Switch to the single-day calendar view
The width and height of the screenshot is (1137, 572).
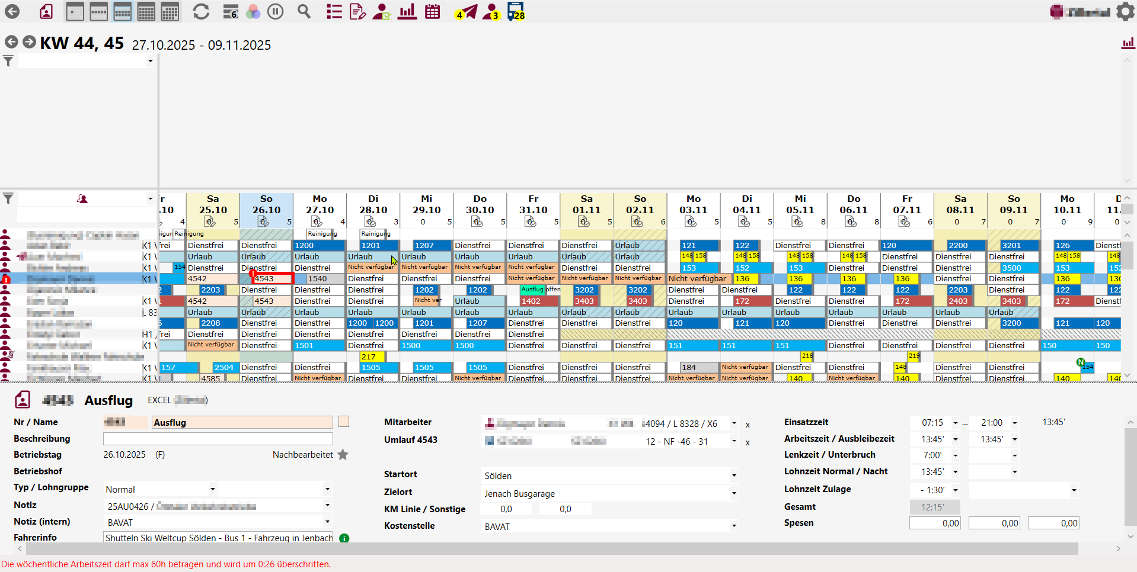point(75,12)
